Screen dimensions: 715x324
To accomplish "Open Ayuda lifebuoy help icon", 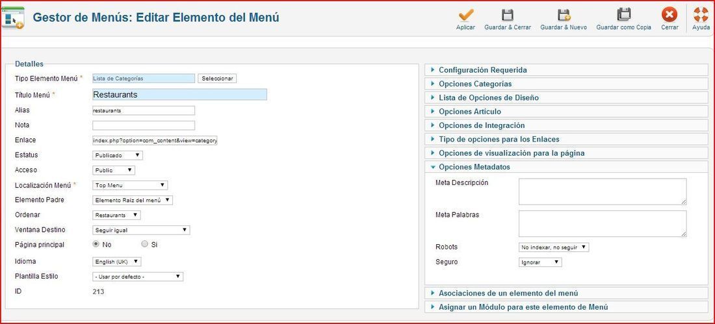I will (x=701, y=15).
